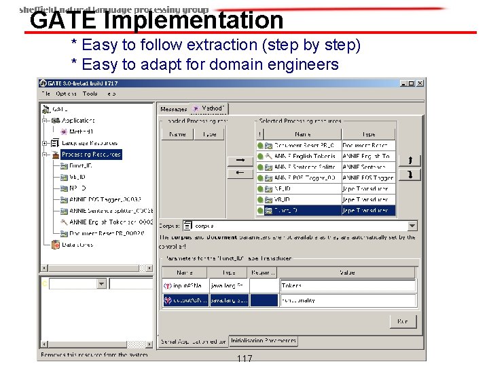Screen dimensions: 489x366
Task: Select Document Reset PR in the tree
Action: [107, 233]
